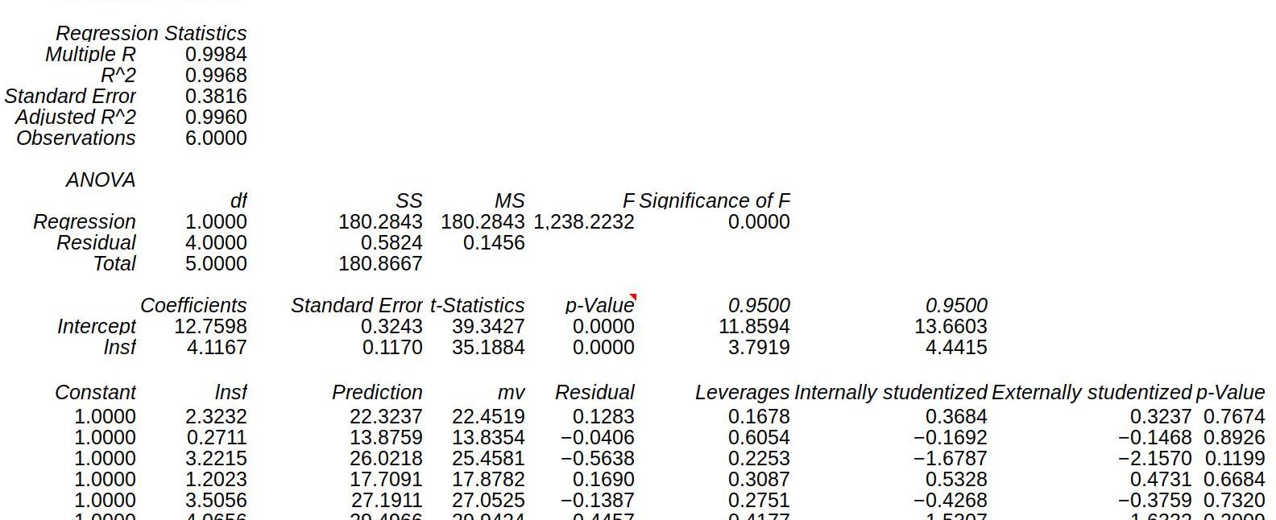1276x520 pixels.
Task: Select the Intercept t-statistic 39.3427
Action: click(488, 326)
